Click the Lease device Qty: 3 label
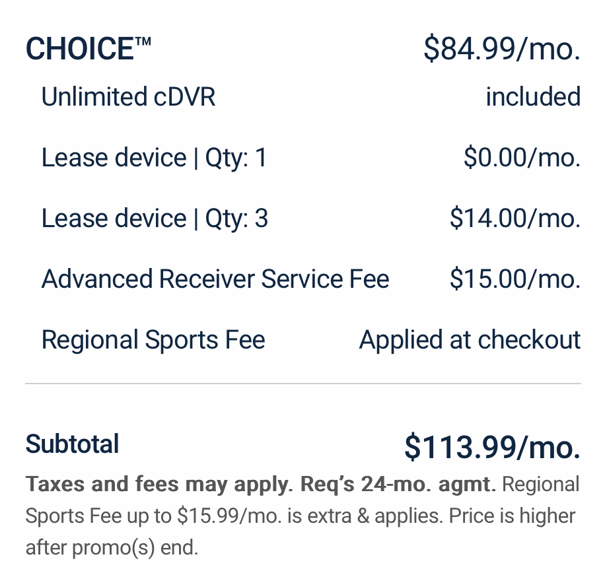 click(155, 219)
